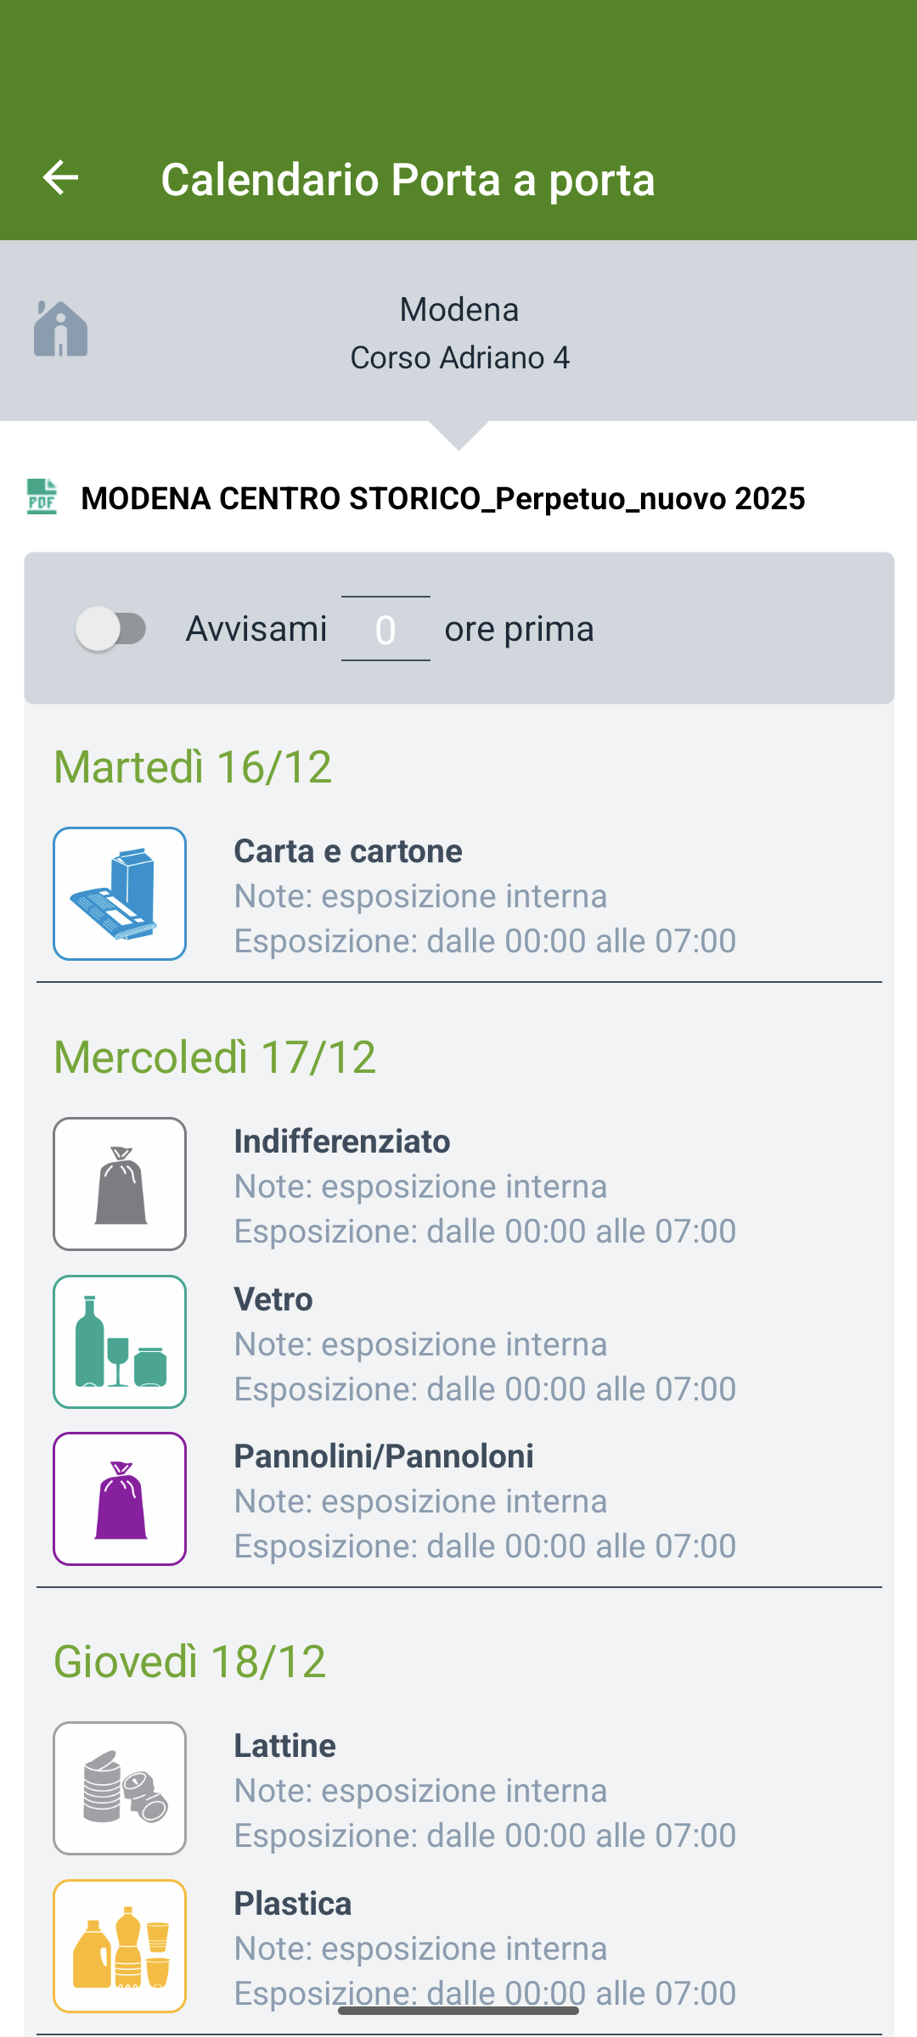Tap the home address icon
Image resolution: width=917 pixels, height=2037 pixels.
(60, 329)
